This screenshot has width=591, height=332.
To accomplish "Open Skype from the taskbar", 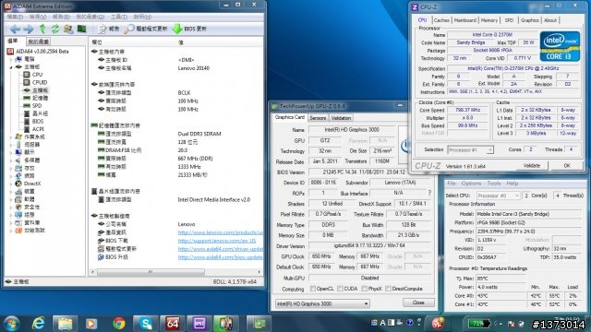I will [146, 323].
